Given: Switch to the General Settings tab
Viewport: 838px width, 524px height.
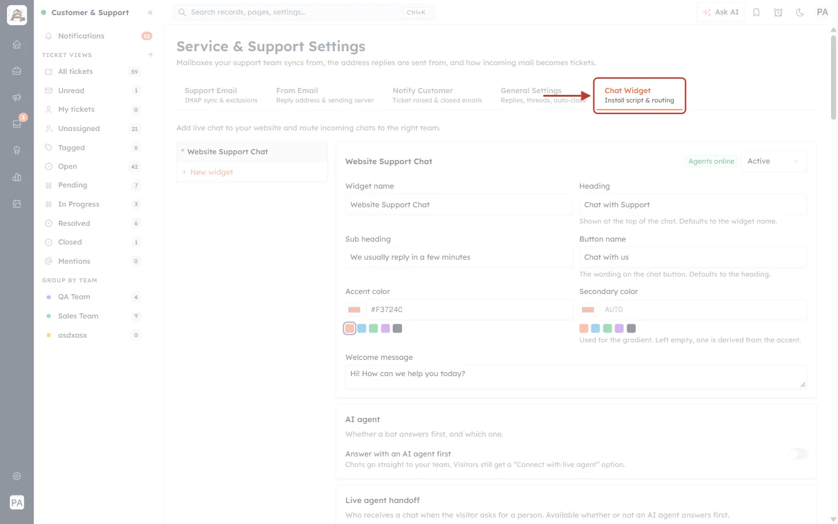Looking at the screenshot, I should [543, 95].
